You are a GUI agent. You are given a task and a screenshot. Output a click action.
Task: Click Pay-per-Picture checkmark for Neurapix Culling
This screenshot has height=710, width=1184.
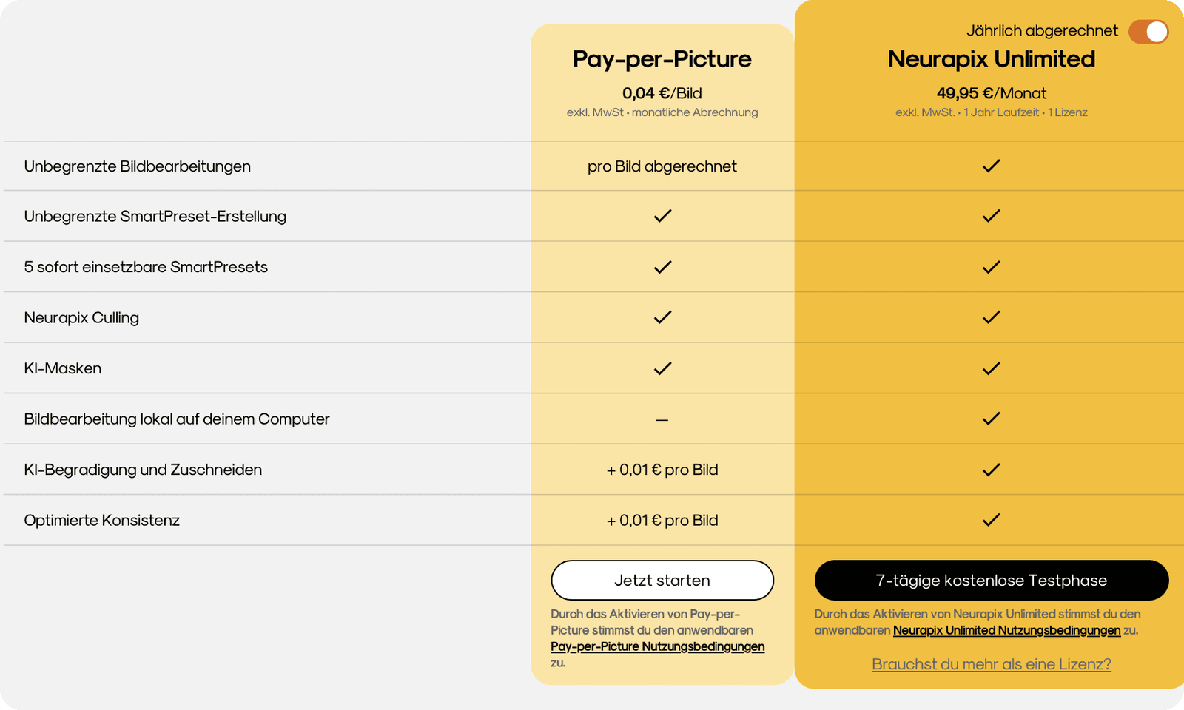pos(662,317)
